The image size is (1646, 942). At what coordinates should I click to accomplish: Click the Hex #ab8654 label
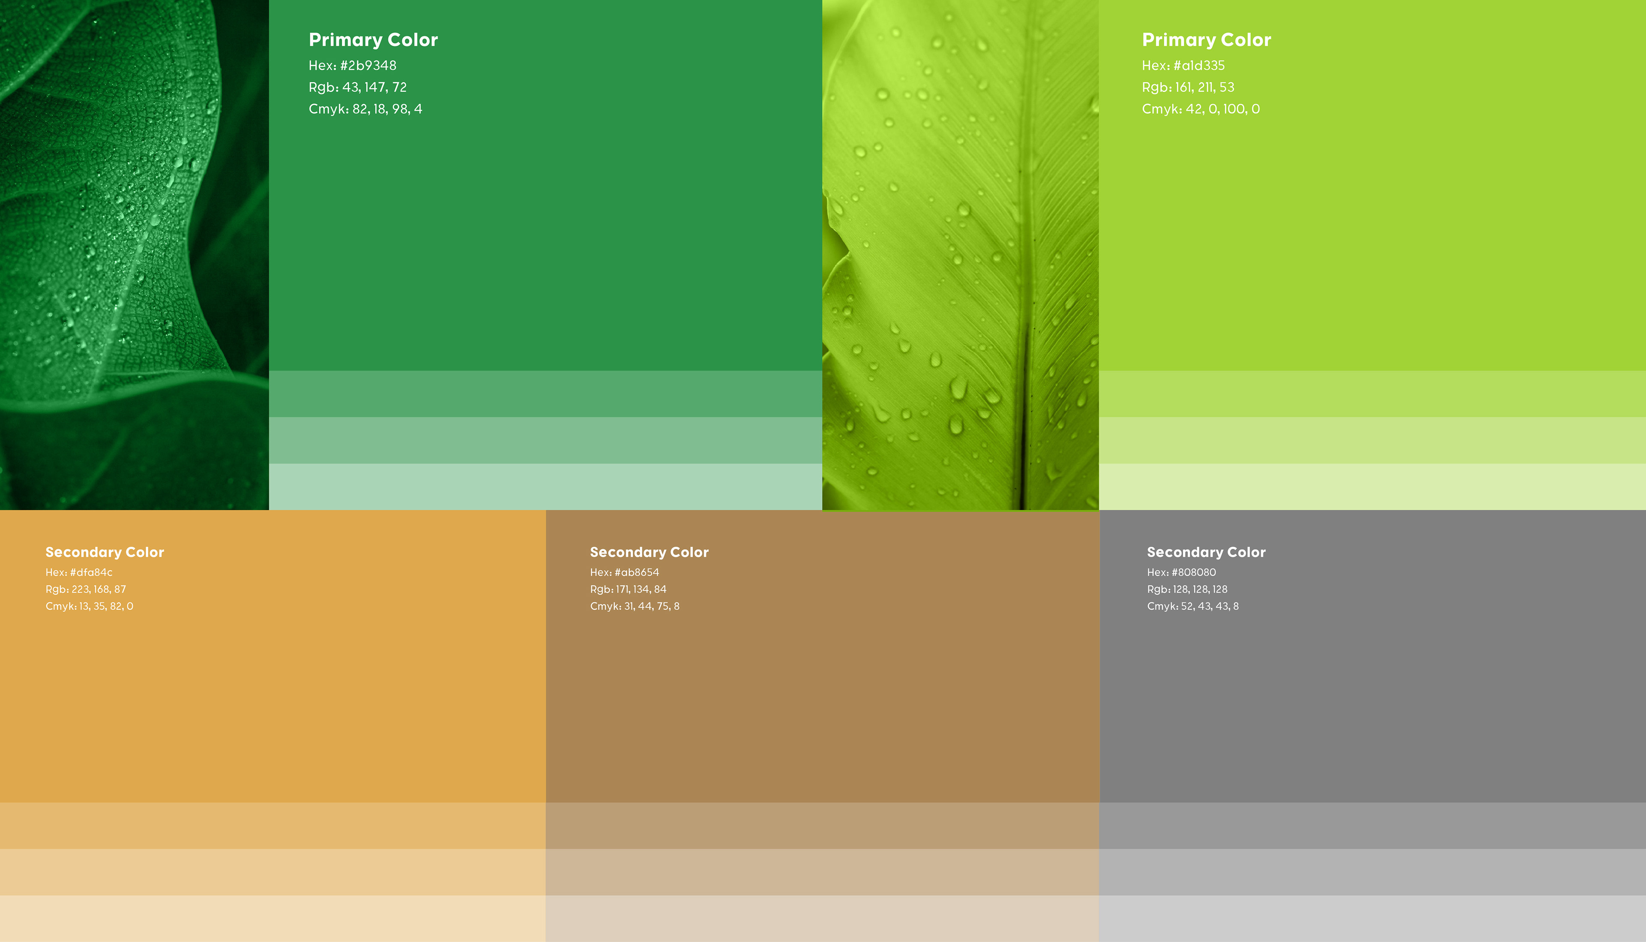(624, 572)
